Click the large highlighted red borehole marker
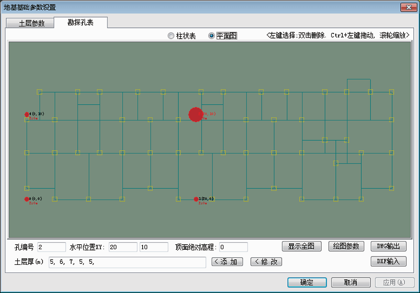Image resolution: width=420 pixels, height=293 pixels. [196, 114]
